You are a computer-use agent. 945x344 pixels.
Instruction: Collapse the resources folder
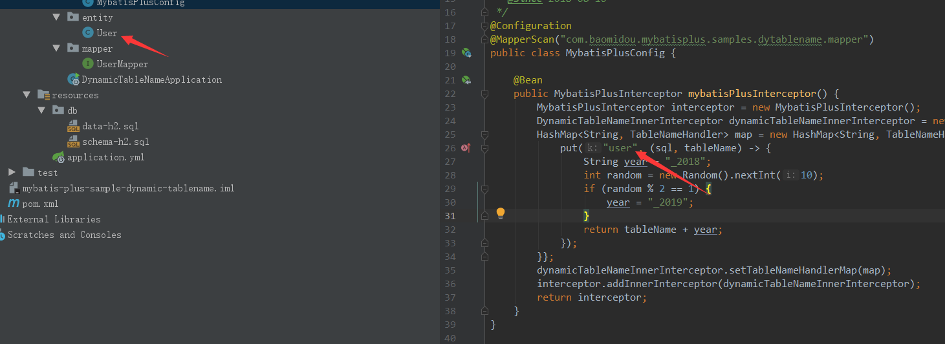(27, 95)
